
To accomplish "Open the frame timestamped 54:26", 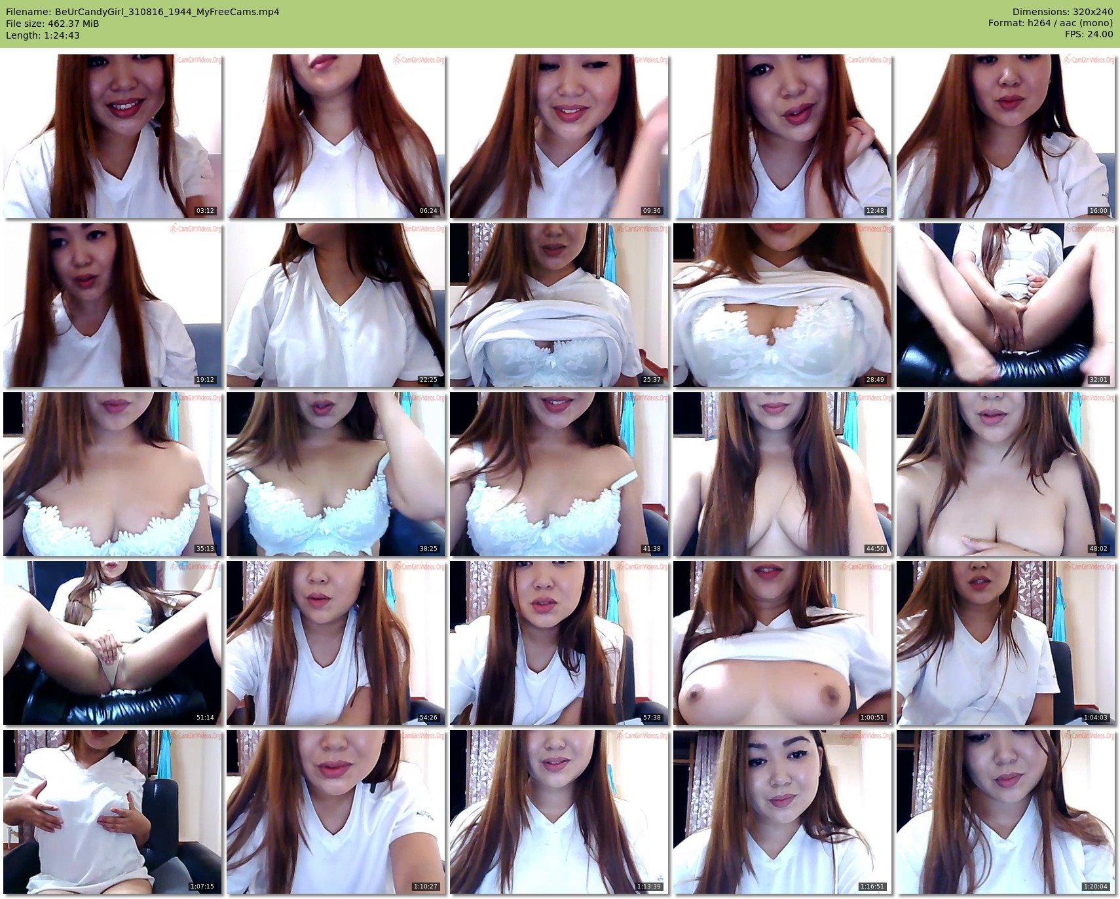I will point(336,643).
